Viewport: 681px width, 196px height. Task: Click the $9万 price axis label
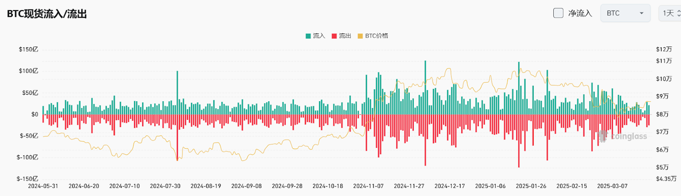pos(662,96)
